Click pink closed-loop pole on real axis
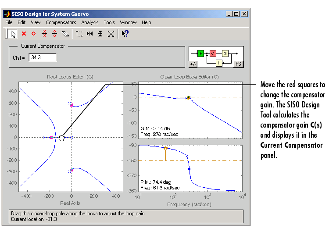Screen dimensions: 329x228 51,138
